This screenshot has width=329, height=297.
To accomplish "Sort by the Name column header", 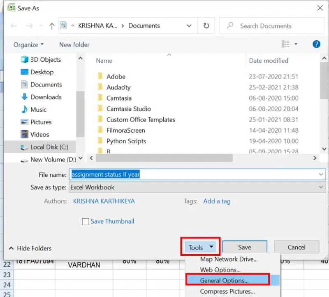I will point(104,61).
